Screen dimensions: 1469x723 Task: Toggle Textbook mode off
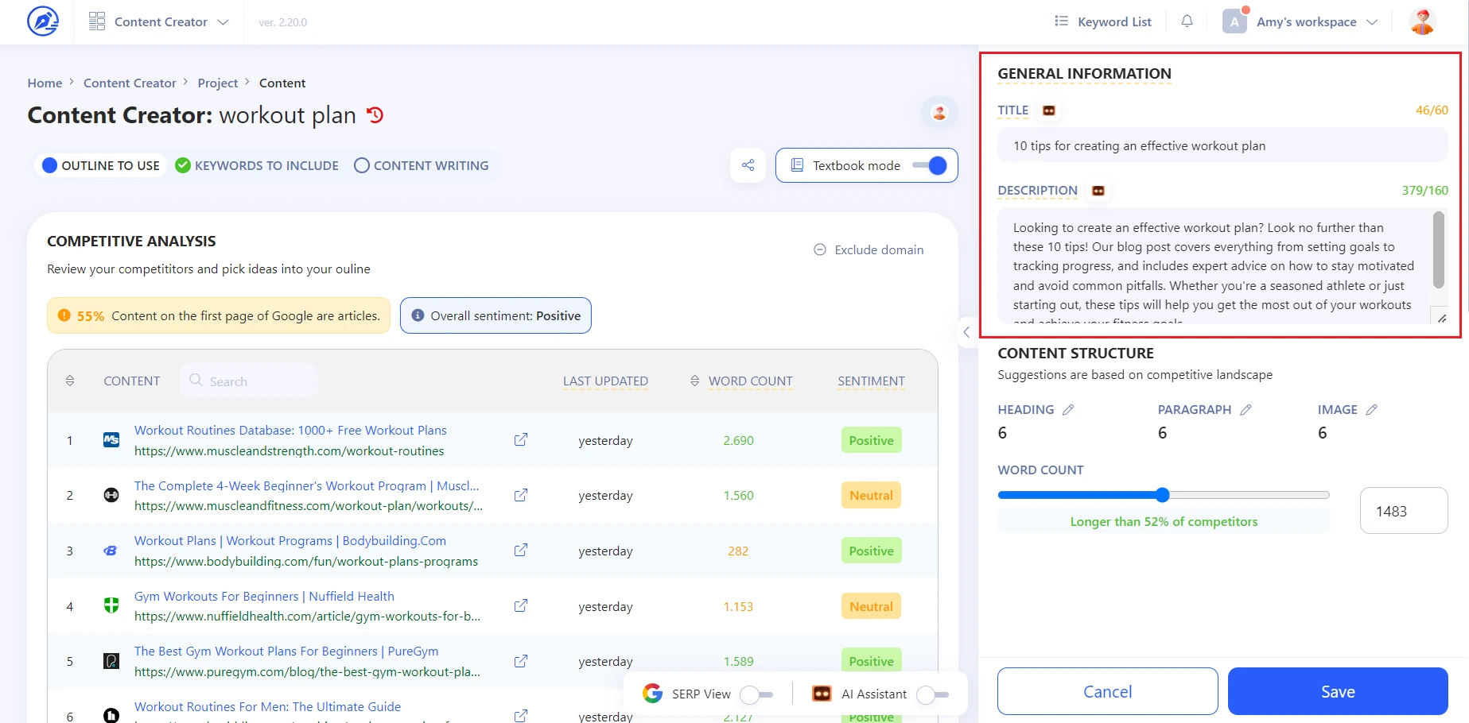click(929, 165)
